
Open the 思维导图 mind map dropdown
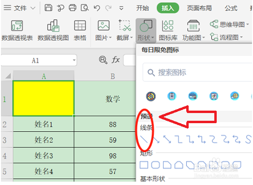pyautogui.click(x=229, y=25)
